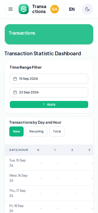Click the hour 0 column header
98x213 pixels.
38,150
